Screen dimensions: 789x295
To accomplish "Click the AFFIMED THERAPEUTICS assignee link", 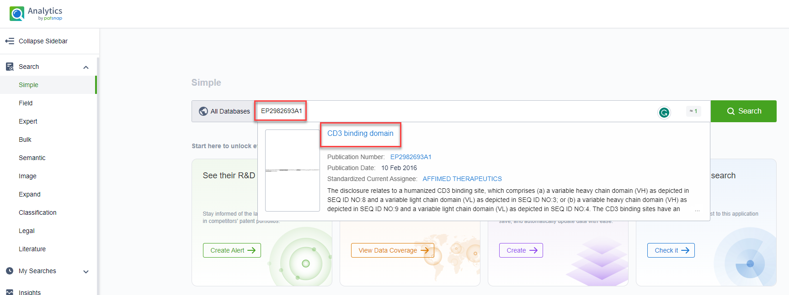I will [462, 179].
